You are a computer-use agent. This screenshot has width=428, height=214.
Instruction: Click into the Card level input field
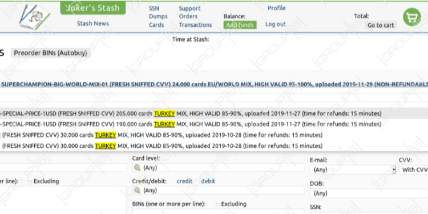click(x=218, y=168)
